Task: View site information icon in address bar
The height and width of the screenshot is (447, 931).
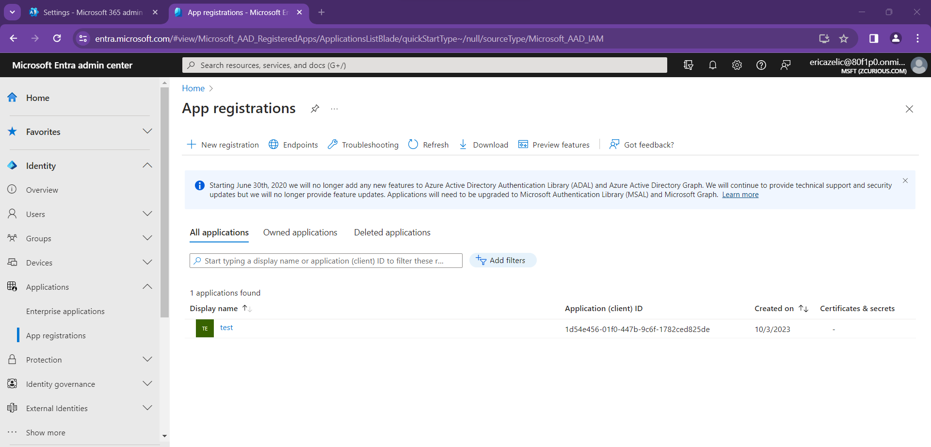Action: [x=83, y=38]
